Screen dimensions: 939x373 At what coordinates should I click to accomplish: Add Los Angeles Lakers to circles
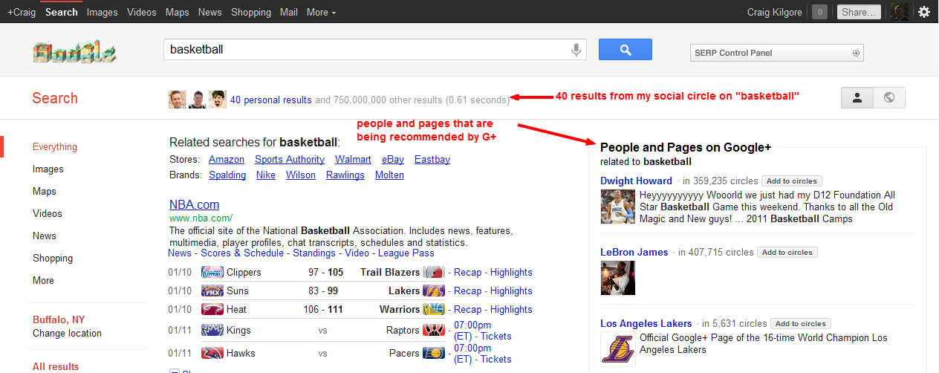(x=801, y=323)
